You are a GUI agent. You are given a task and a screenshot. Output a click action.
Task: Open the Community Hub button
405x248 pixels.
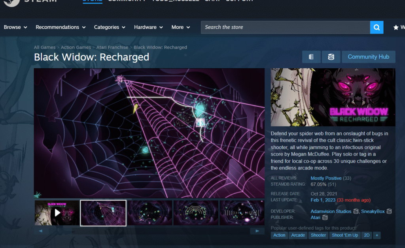click(x=368, y=57)
